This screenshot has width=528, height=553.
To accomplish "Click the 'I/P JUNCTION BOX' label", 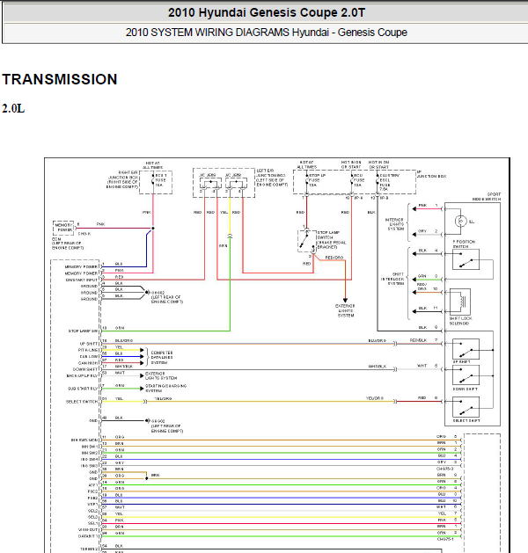I will [x=432, y=174].
